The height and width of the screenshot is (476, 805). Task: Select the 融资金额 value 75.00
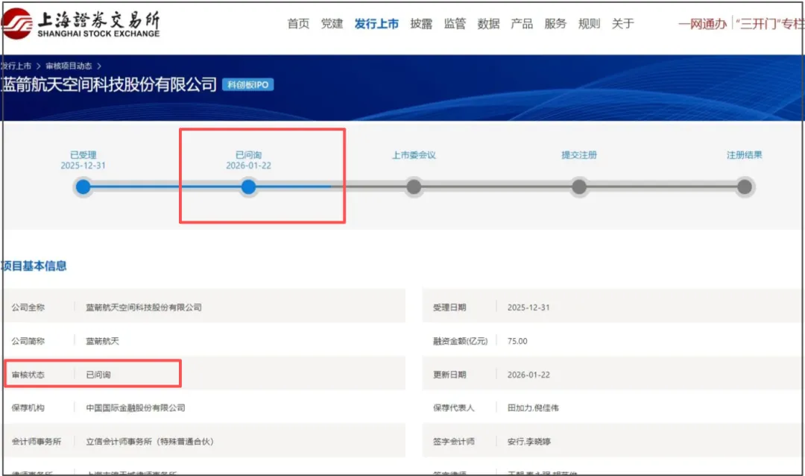[517, 341]
